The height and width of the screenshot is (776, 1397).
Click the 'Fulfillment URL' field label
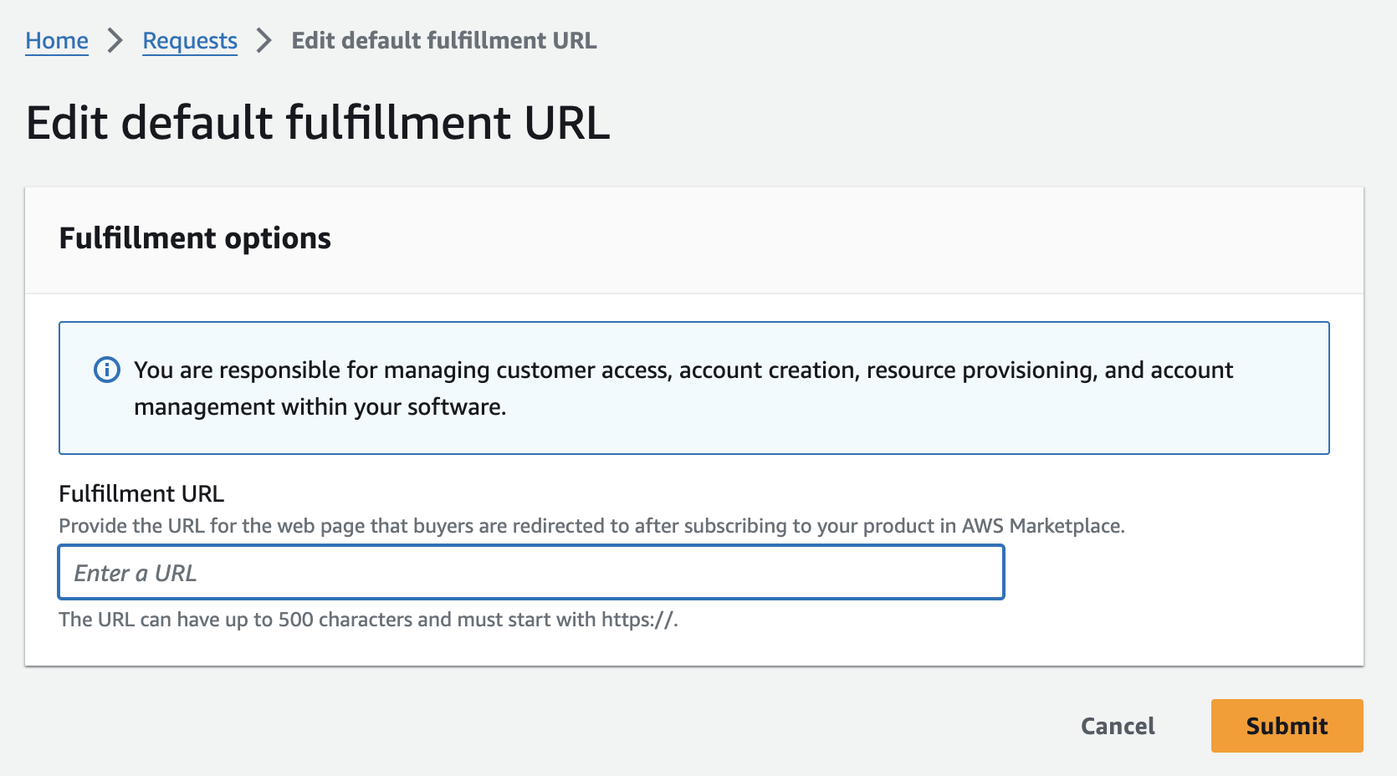(141, 493)
